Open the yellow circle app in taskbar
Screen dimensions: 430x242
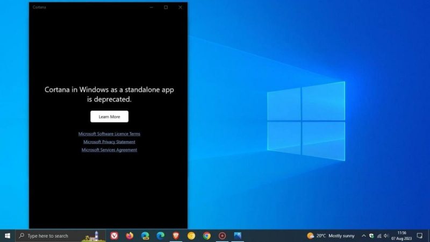tap(191, 236)
